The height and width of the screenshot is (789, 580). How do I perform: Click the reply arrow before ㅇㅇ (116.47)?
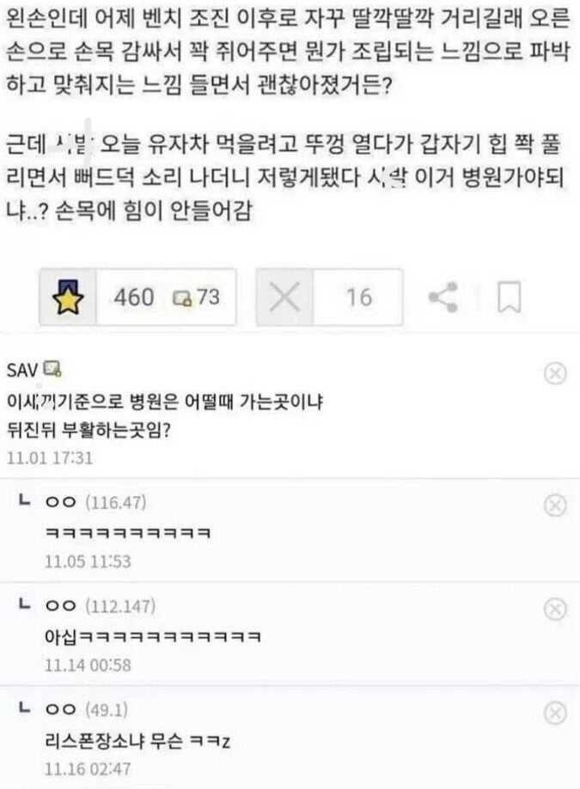pos(24,501)
